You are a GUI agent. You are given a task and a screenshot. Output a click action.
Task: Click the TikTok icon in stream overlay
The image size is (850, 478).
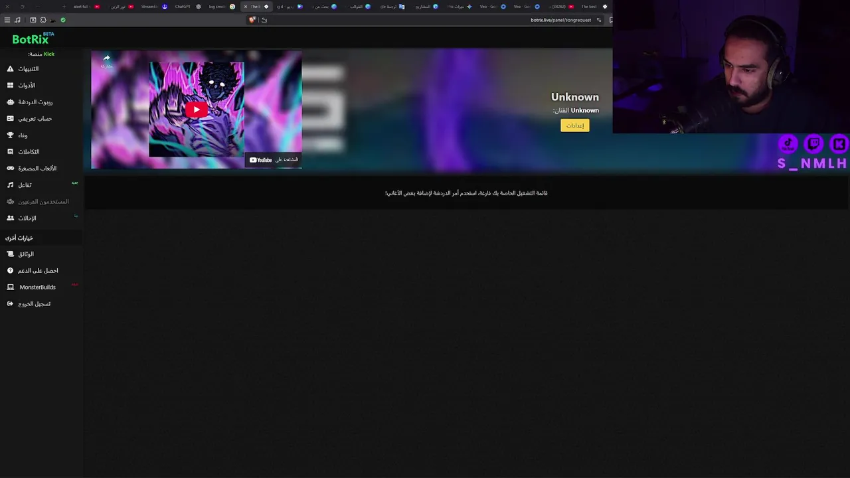click(788, 143)
